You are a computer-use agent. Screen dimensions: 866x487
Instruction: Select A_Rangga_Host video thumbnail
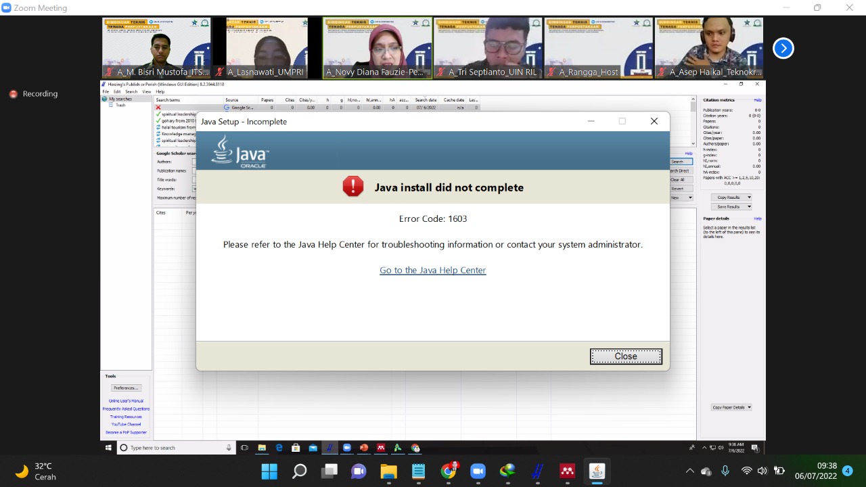[598, 48]
